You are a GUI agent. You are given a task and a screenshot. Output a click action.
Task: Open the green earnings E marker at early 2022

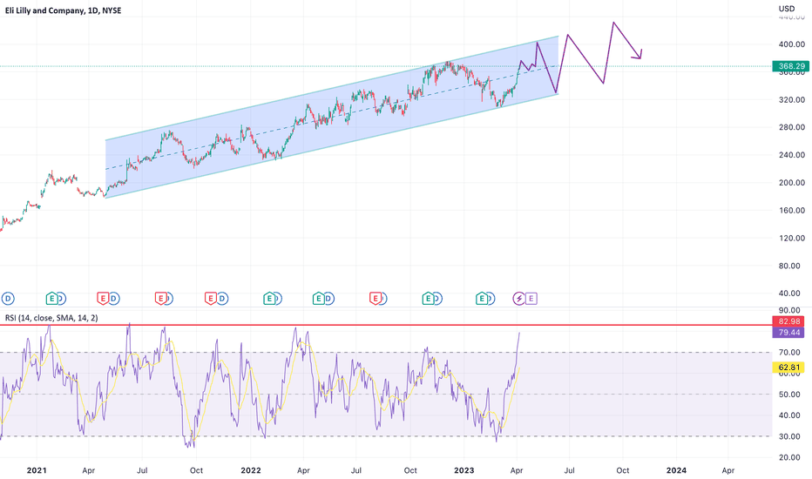click(x=268, y=298)
